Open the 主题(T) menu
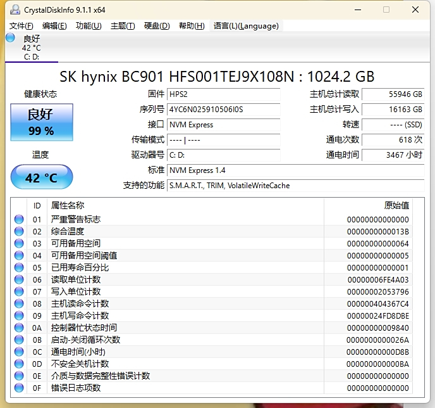435x408 pixels. tap(123, 26)
